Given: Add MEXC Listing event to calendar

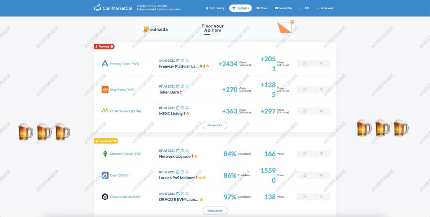Looking at the screenshot, I should coord(178,108).
